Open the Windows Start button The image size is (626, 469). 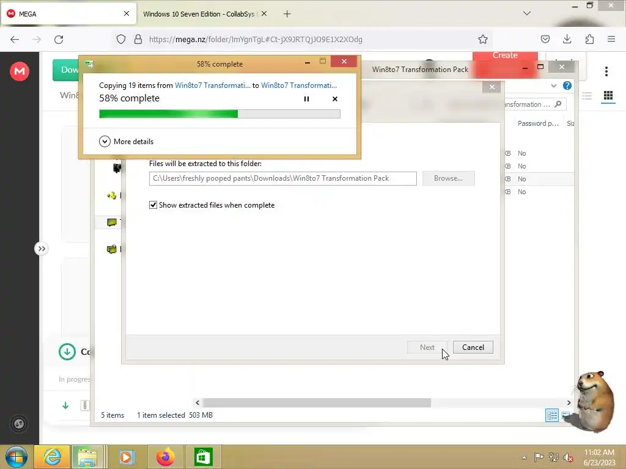click(17, 457)
